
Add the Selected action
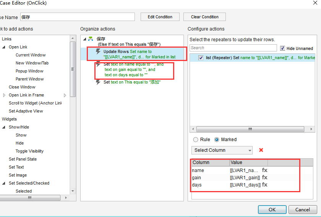coord(24,191)
